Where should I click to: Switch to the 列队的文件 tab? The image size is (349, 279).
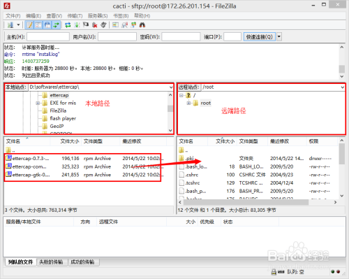20,262
